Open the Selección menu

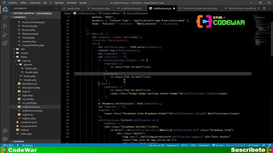click(35, 3)
